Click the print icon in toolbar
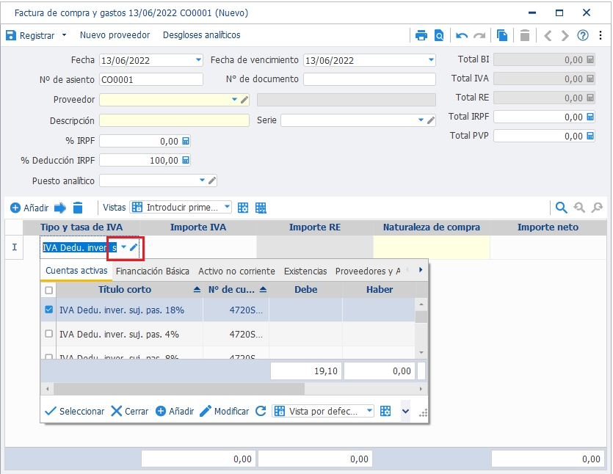613x474 pixels. click(421, 35)
